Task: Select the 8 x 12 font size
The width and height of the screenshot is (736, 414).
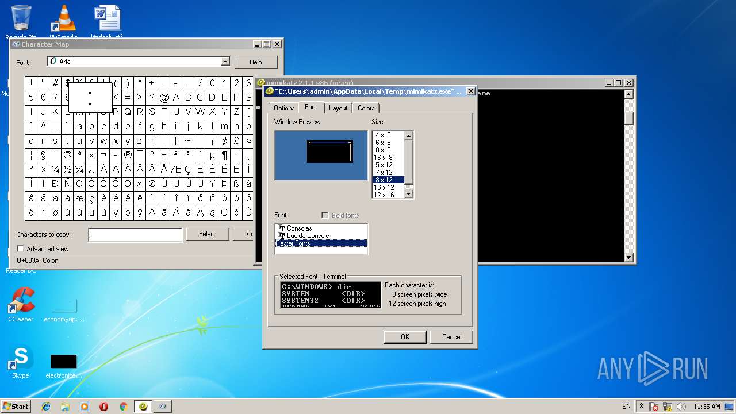Action: pyautogui.click(x=388, y=180)
